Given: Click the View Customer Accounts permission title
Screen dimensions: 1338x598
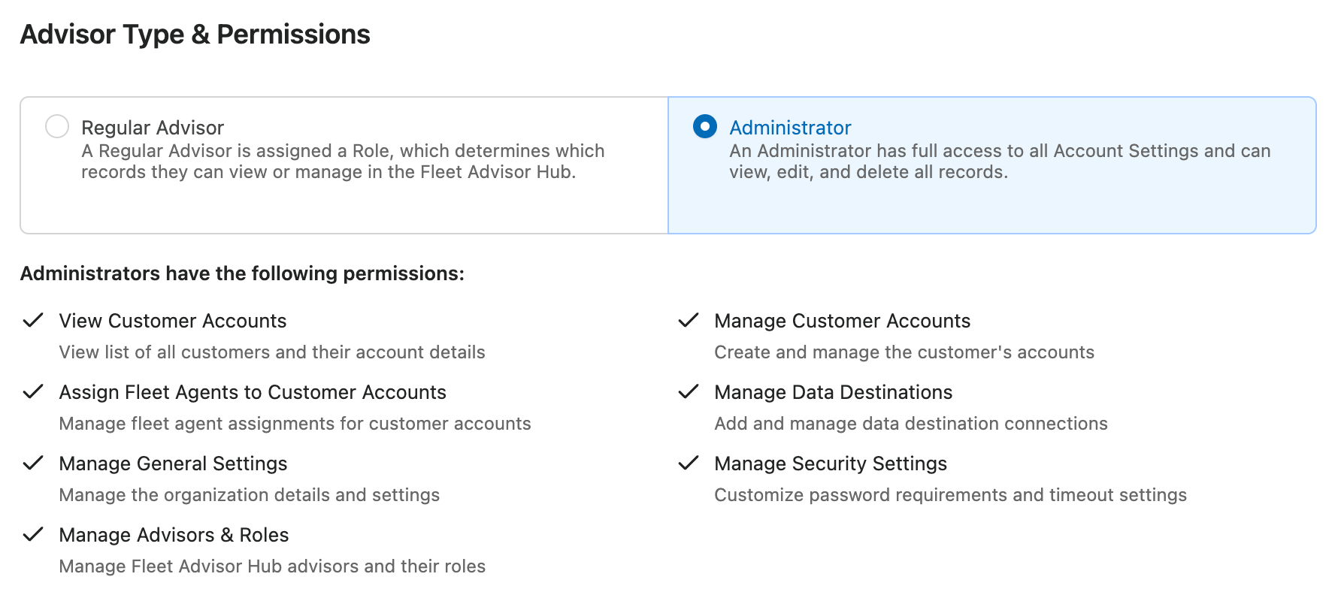Looking at the screenshot, I should click(x=173, y=321).
